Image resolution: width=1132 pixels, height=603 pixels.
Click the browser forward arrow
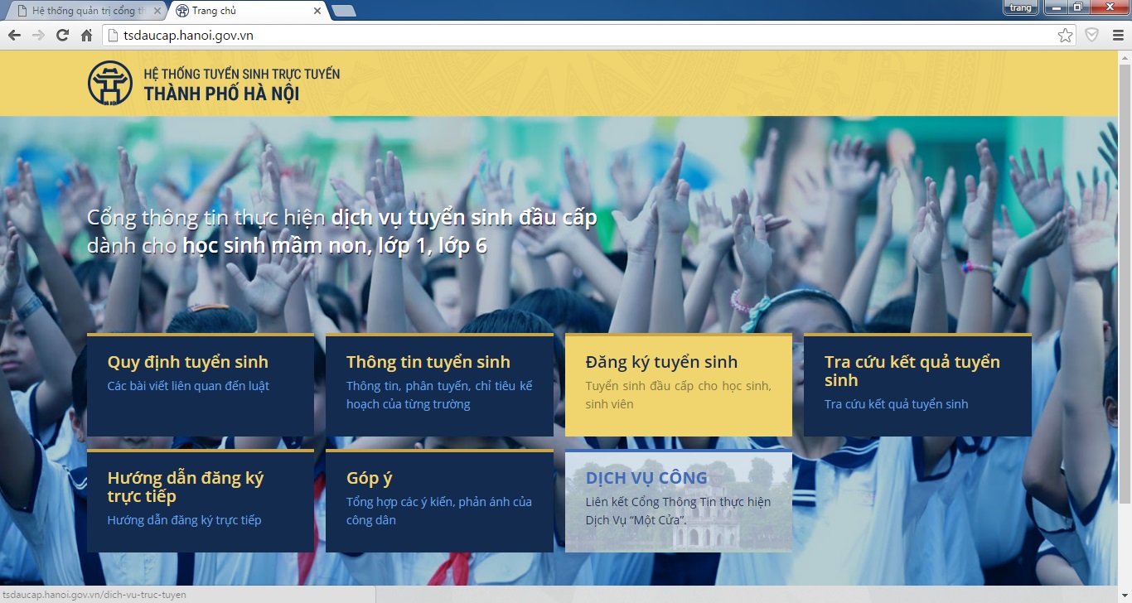pos(38,35)
